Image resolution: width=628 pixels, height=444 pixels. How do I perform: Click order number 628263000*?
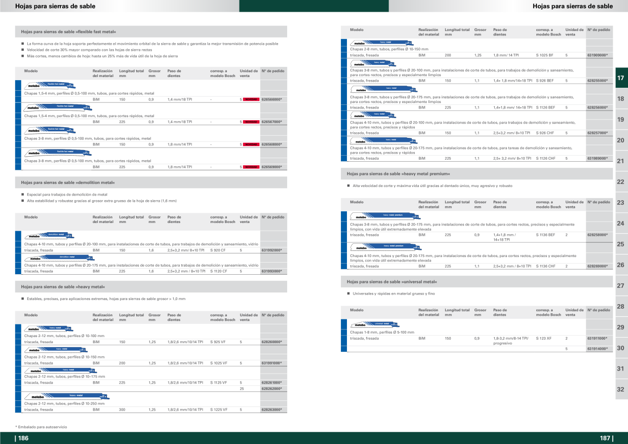pyautogui.click(x=271, y=410)
